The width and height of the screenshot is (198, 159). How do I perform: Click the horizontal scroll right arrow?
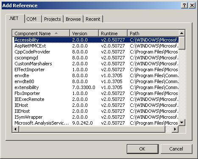175,129
